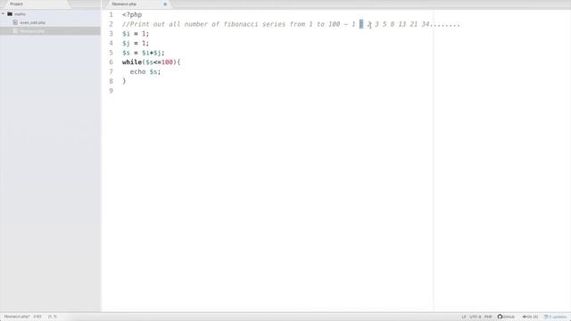The image size is (571, 321).
Task: Place cursor on '<?php' opening tag
Action: pyautogui.click(x=132, y=14)
